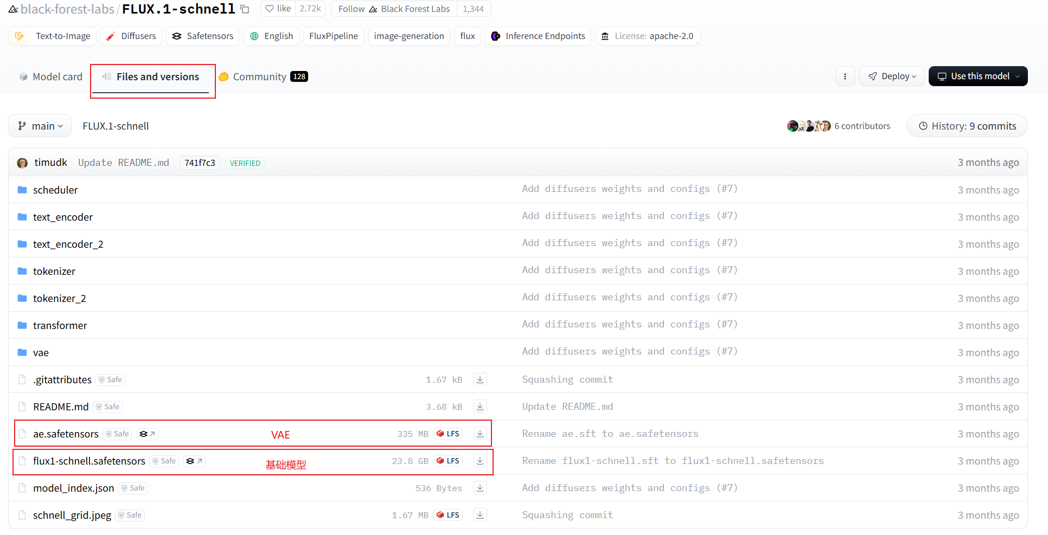The height and width of the screenshot is (535, 1048).
Task: Download the ae.safetensors file
Action: point(480,434)
